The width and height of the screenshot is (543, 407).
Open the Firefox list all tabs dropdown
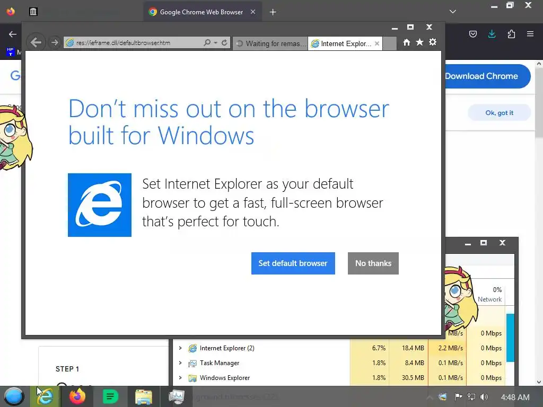point(453,12)
